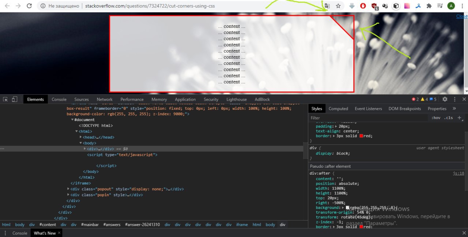
Task: Select the Console tab in bottom drawer
Action: [20, 233]
